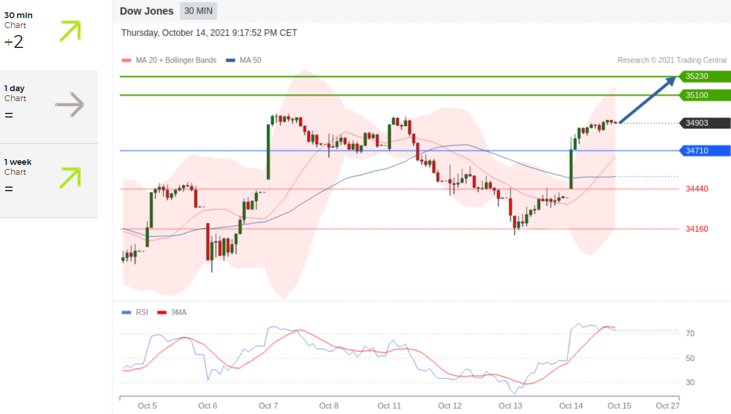Click the 34160 support price label
731x414 pixels.
tap(697, 229)
